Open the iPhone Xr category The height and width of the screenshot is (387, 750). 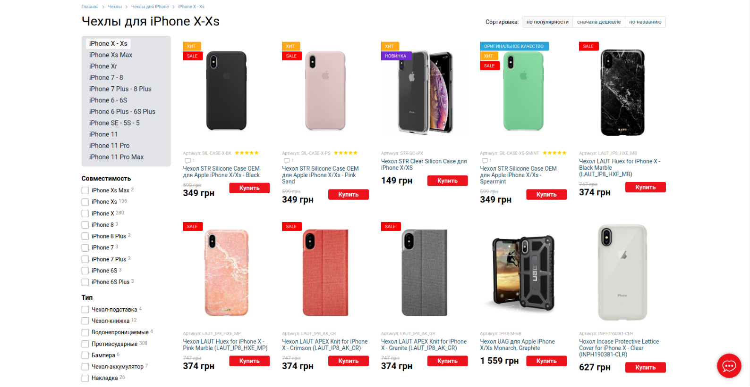tap(103, 66)
